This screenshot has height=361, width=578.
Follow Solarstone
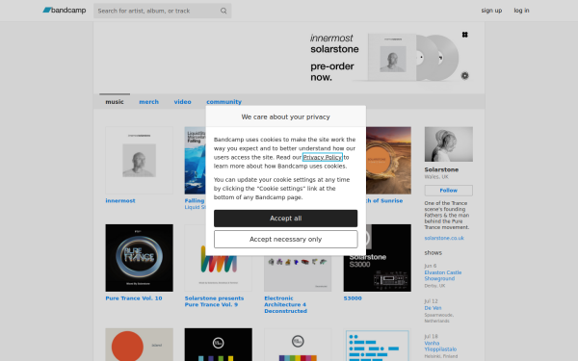pyautogui.click(x=449, y=191)
